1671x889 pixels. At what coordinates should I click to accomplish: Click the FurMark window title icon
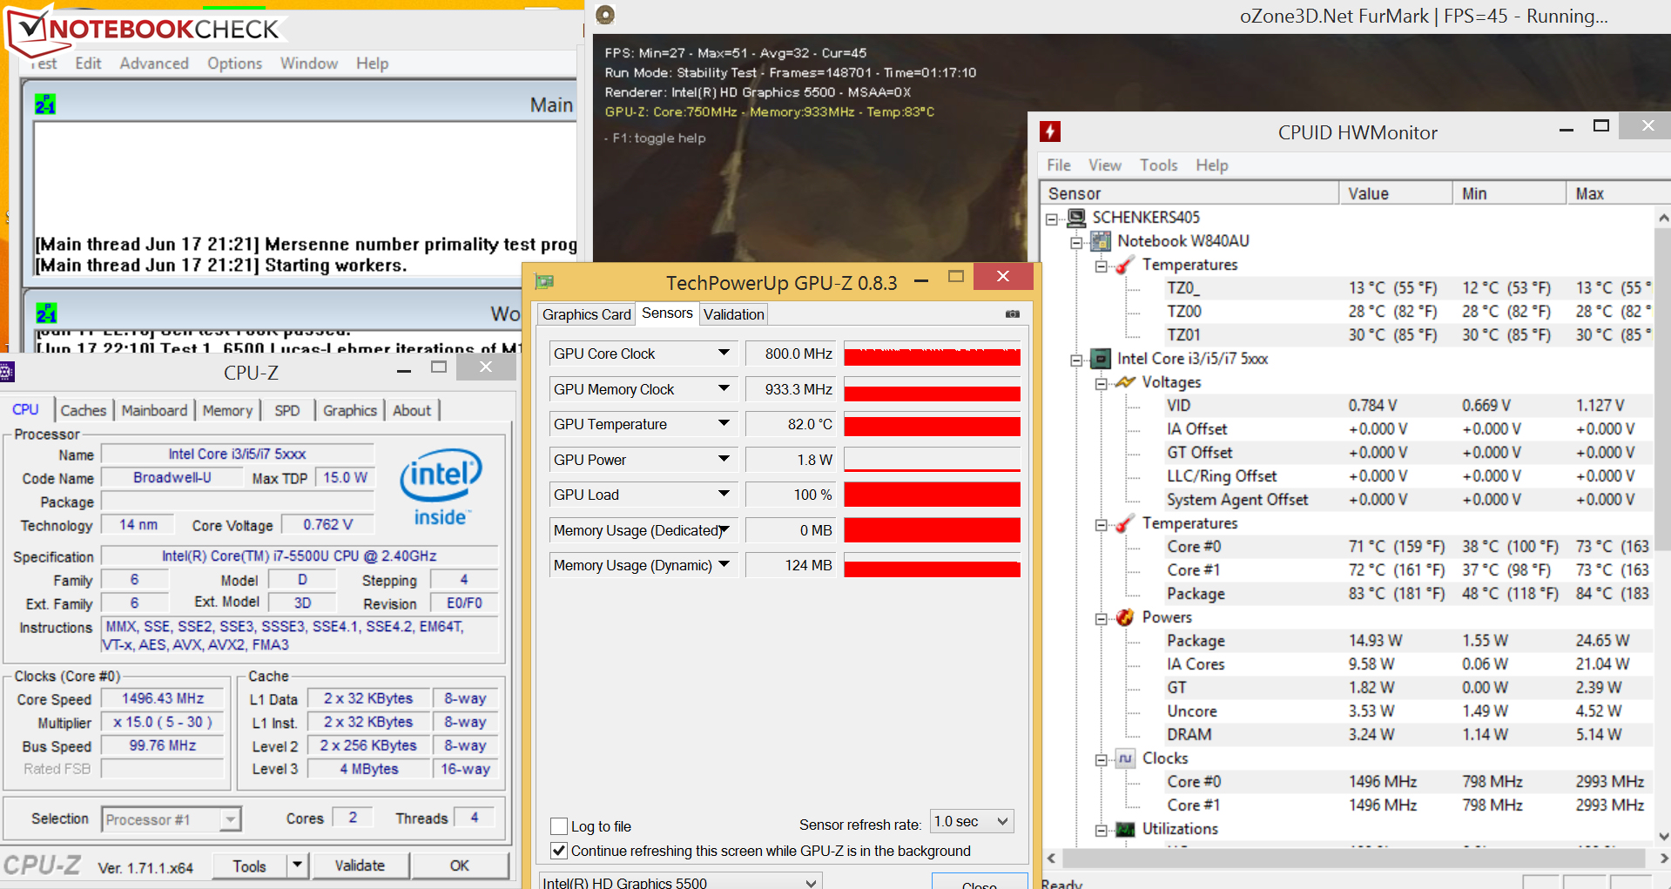605,14
